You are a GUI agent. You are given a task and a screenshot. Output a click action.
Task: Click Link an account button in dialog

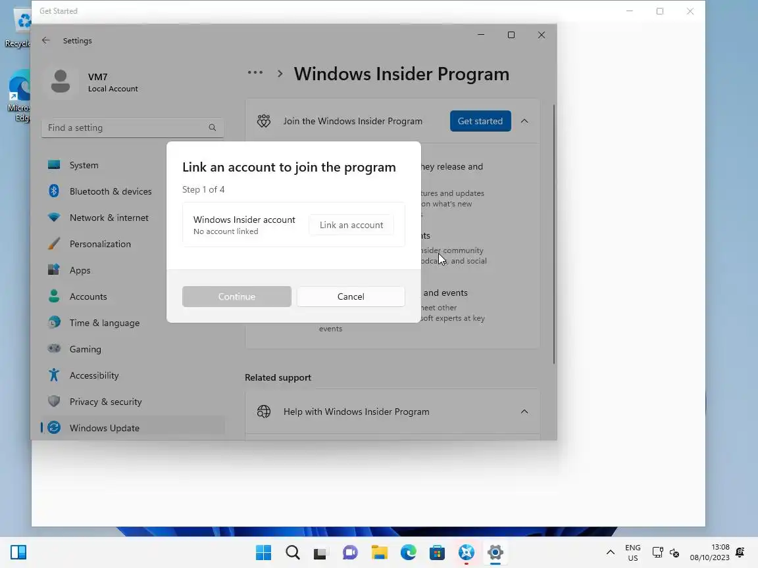[351, 225]
